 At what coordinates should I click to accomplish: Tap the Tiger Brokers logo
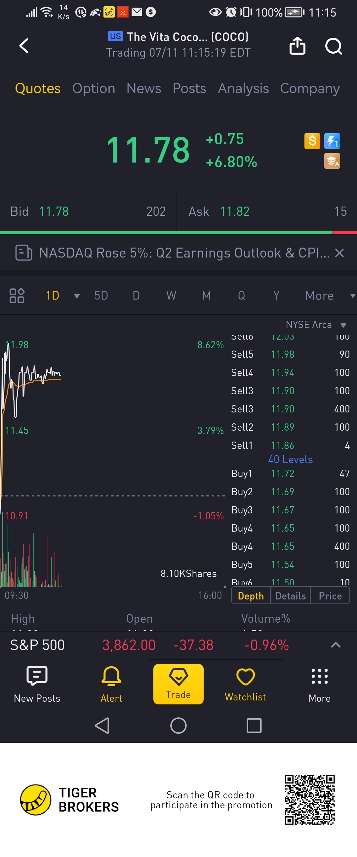(69, 800)
